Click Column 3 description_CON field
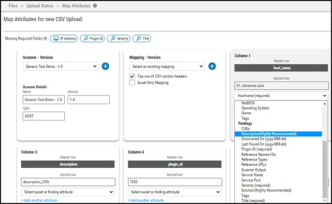Screen dimensions: 332x204 tap(68, 182)
